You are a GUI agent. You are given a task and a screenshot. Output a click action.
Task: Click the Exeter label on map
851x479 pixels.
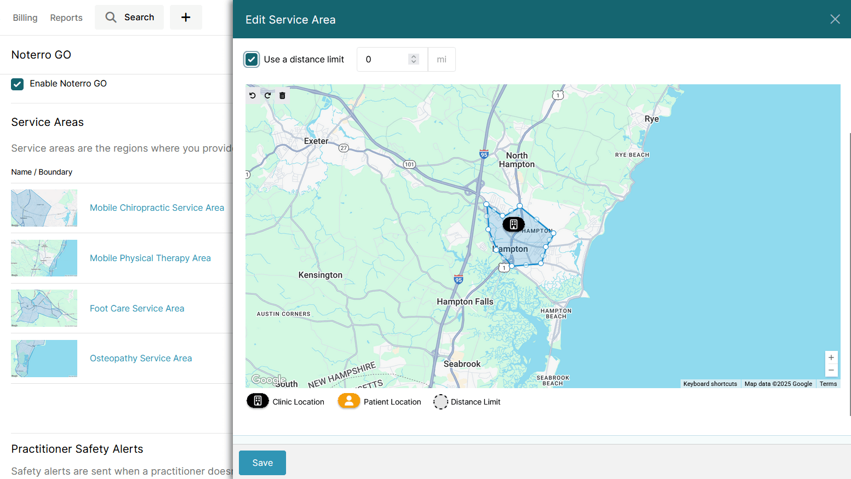pos(316,141)
